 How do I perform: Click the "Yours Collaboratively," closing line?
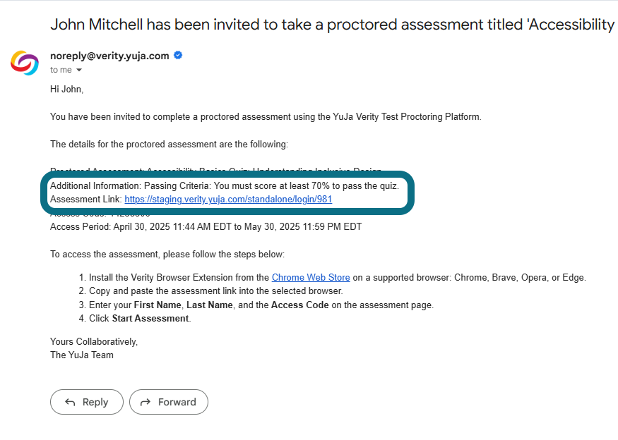[94, 341]
